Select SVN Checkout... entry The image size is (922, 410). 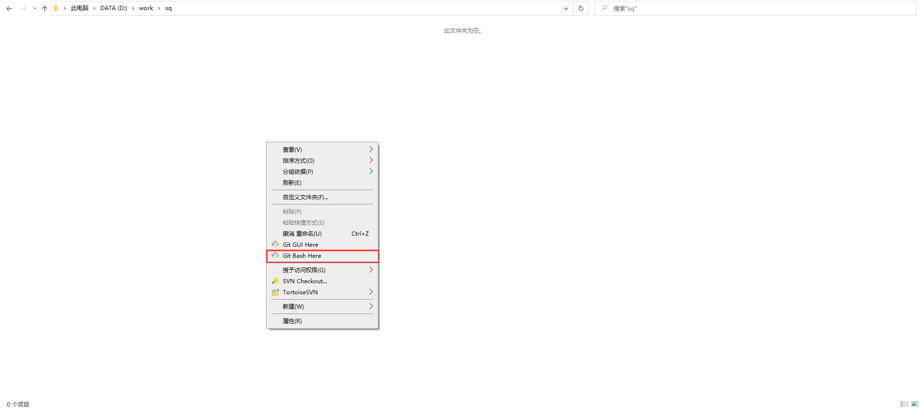[322, 281]
